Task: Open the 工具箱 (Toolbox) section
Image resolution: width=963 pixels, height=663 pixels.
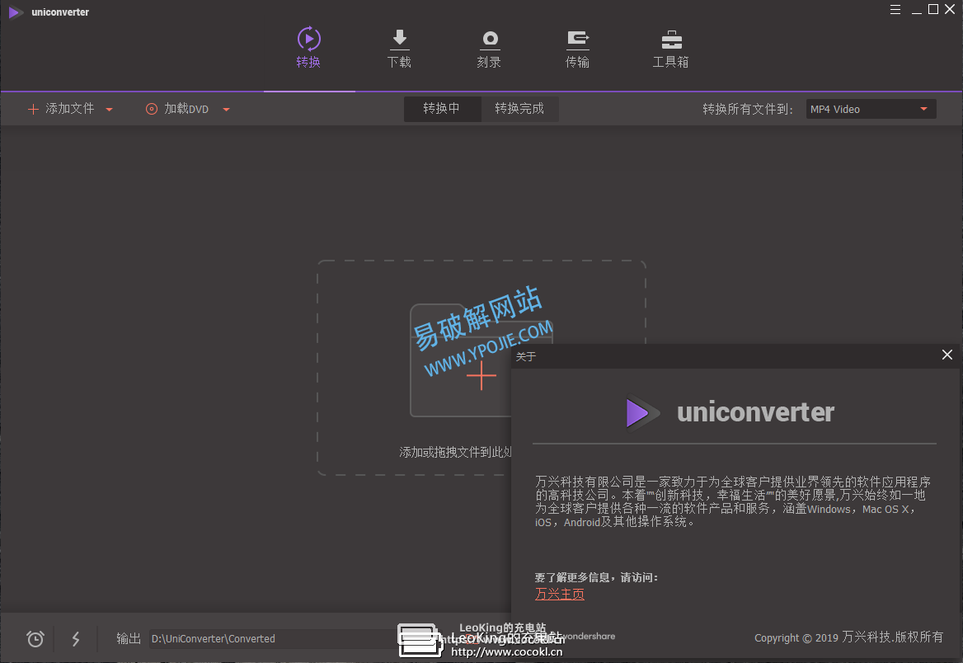Action: click(670, 48)
